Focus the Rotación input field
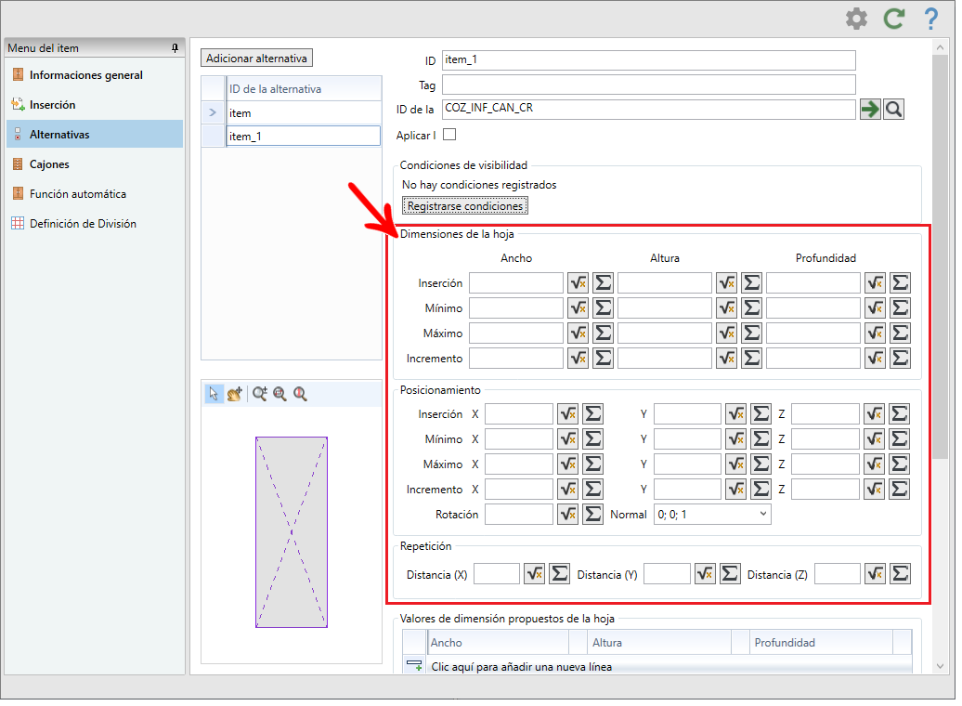This screenshot has width=962, height=706. [519, 515]
